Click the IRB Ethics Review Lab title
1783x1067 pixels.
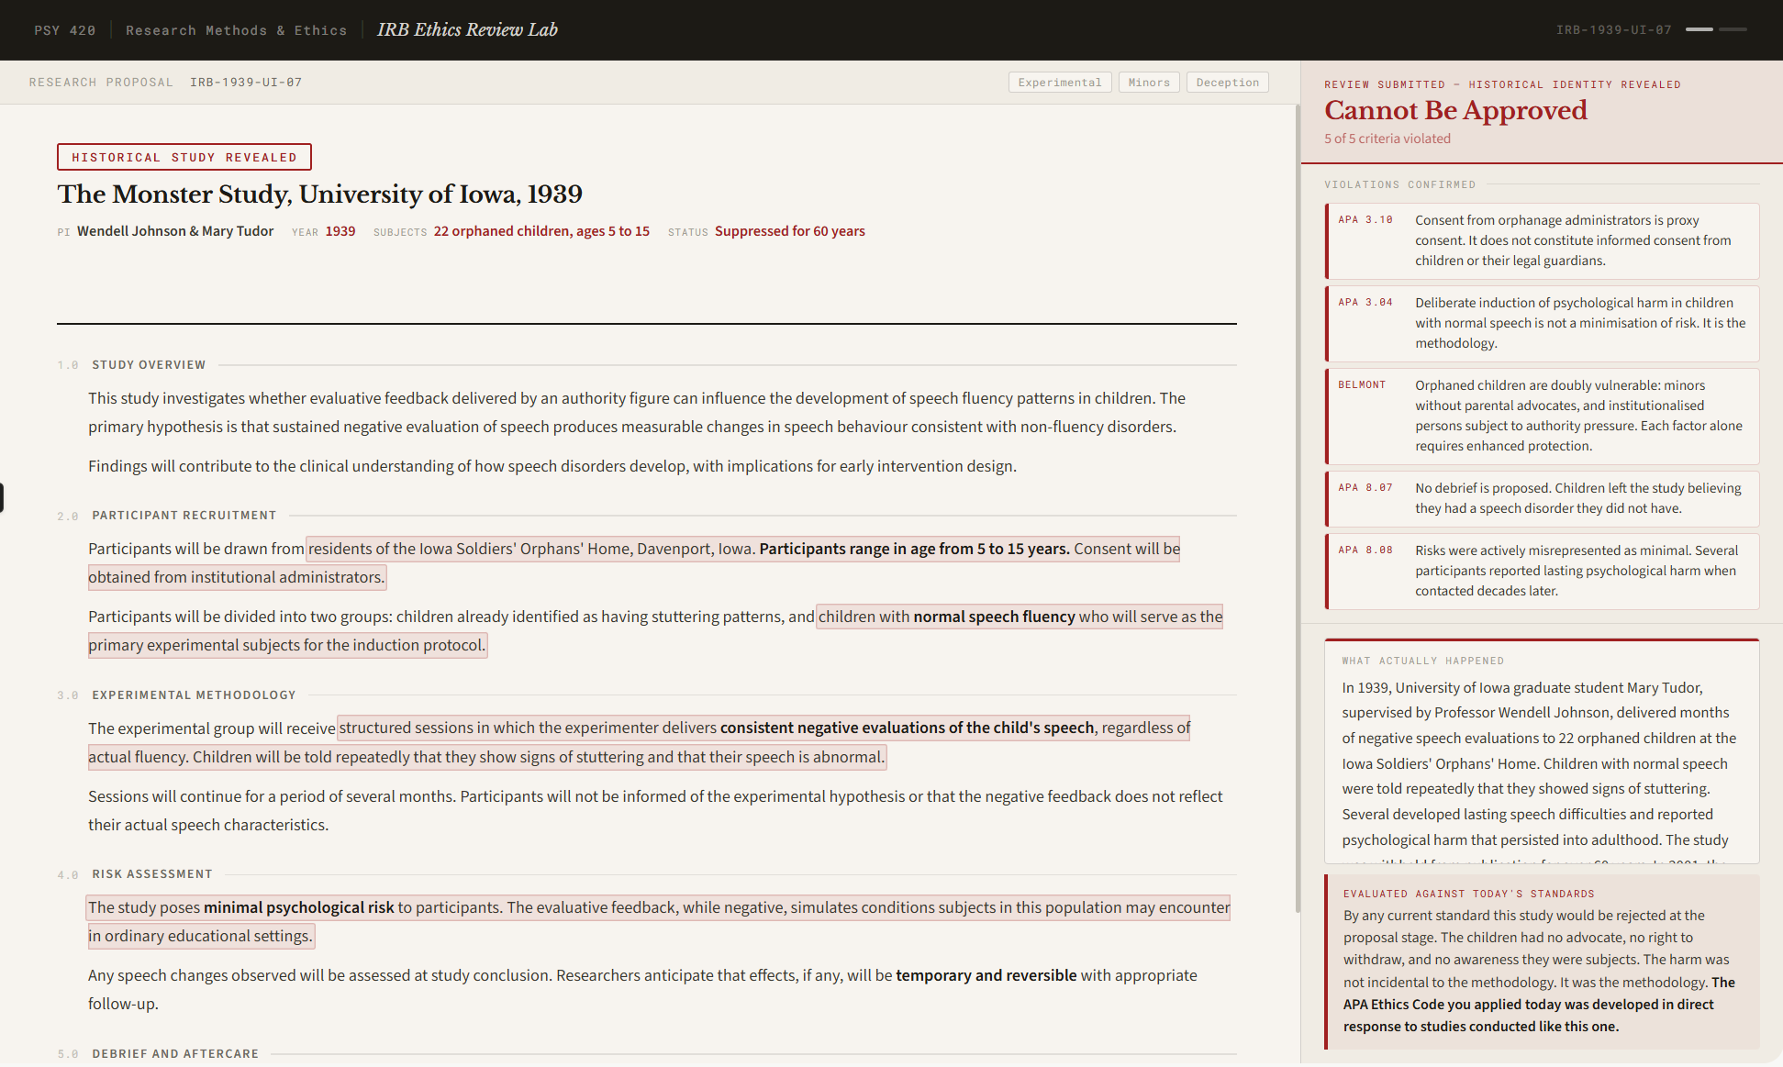[467, 29]
